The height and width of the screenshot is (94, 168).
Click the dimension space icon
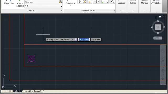click(95, 2)
